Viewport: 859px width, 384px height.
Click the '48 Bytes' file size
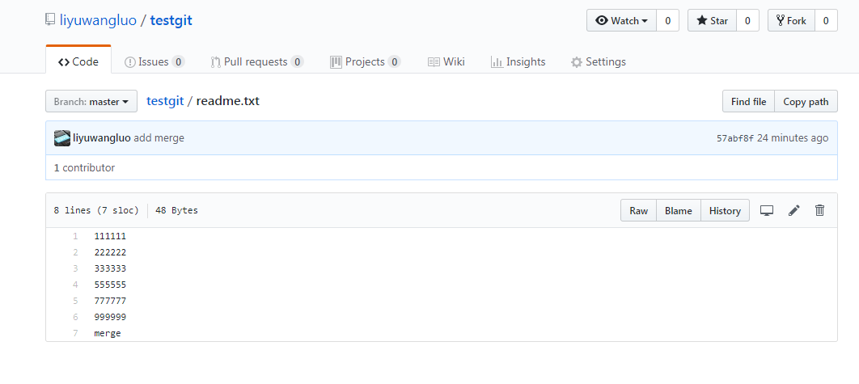tap(177, 210)
